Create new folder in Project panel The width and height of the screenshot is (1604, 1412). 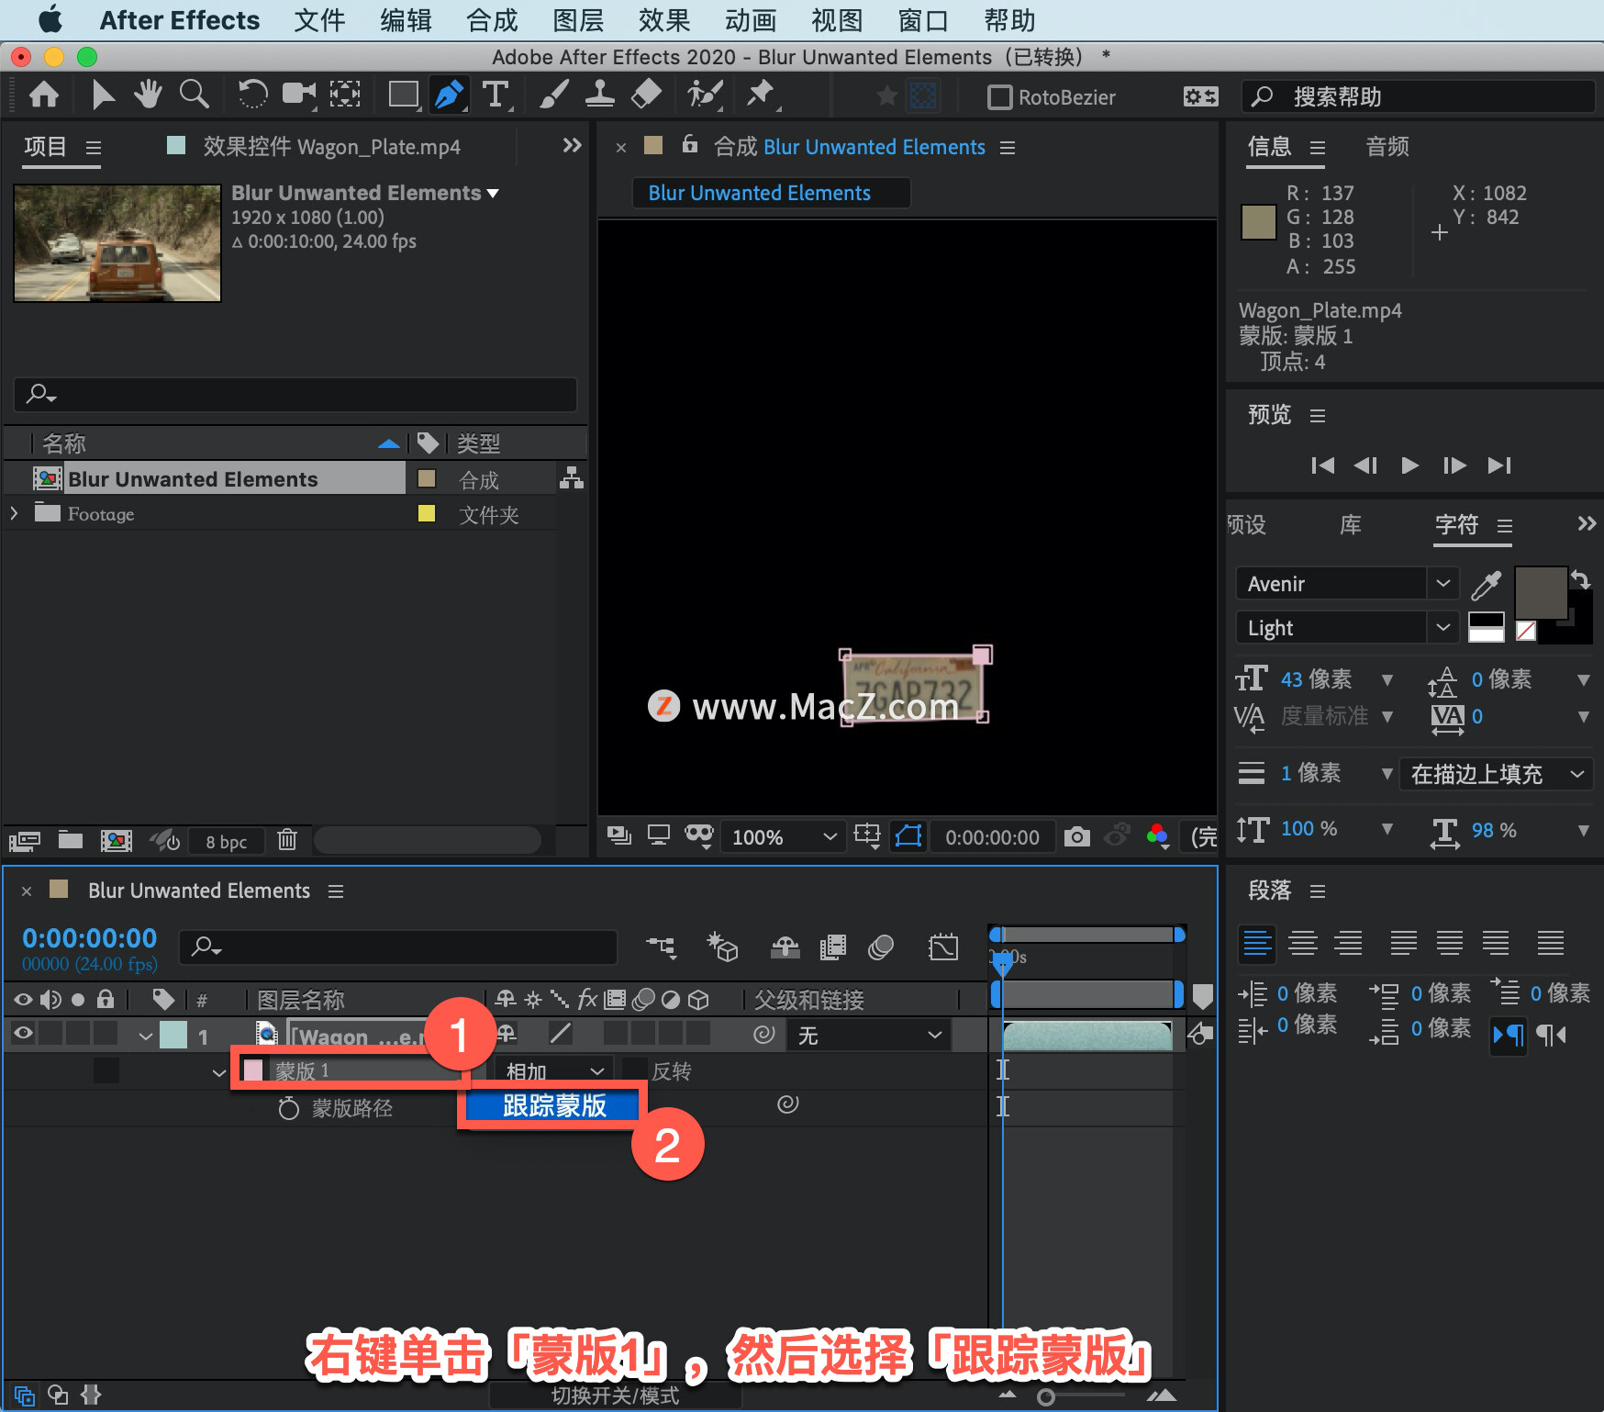(x=71, y=839)
